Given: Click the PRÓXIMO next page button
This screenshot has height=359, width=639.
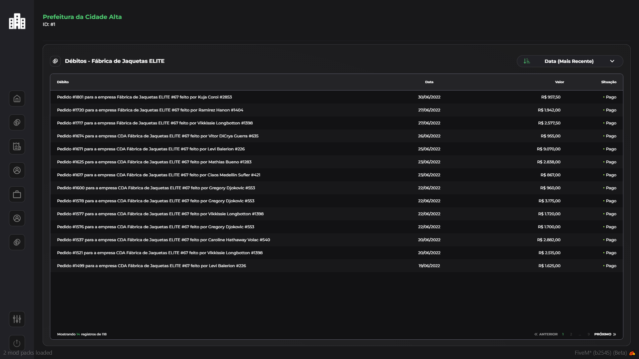Looking at the screenshot, I should click(605, 334).
